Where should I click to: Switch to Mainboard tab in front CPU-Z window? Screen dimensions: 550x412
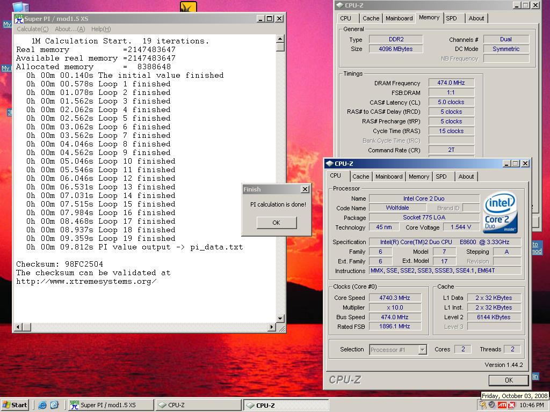pyautogui.click(x=389, y=176)
